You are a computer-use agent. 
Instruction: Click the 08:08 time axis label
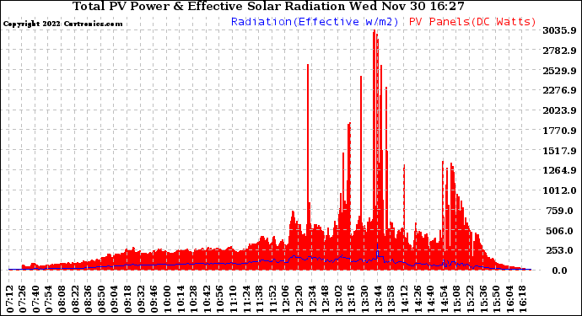point(62,299)
